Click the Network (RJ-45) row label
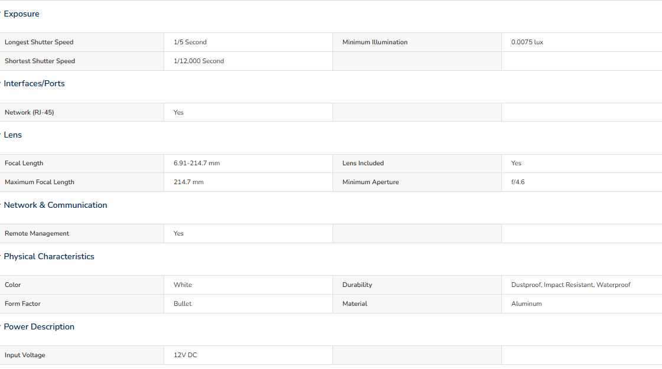Image resolution: width=662 pixels, height=369 pixels. (29, 112)
